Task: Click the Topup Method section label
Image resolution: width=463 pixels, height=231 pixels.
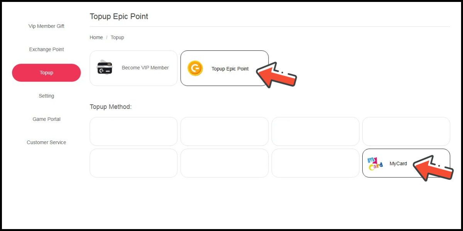Action: (x=110, y=107)
